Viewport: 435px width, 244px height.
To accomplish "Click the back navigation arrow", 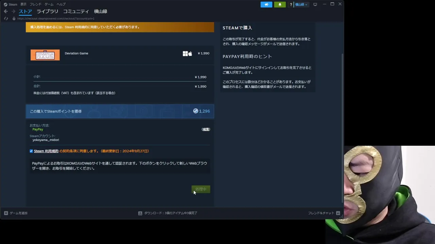I will tap(6, 12).
